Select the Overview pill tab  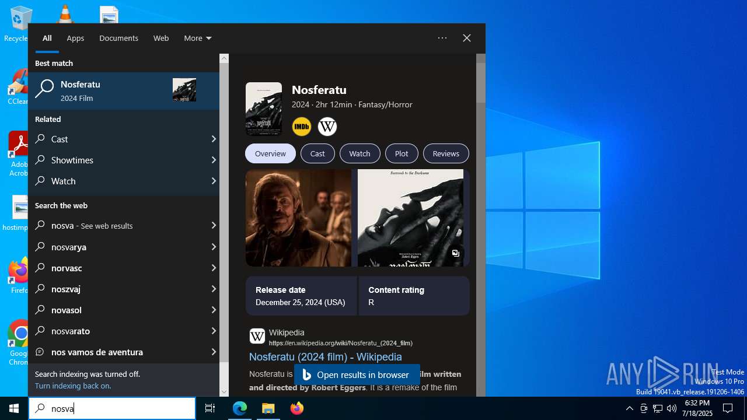[x=270, y=153]
